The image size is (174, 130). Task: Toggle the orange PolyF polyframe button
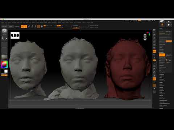tap(154, 79)
